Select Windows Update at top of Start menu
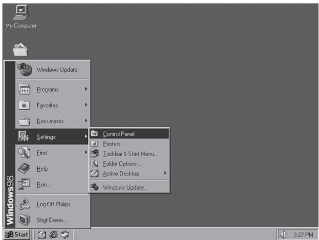This screenshot has height=240, width=319. tap(53, 69)
